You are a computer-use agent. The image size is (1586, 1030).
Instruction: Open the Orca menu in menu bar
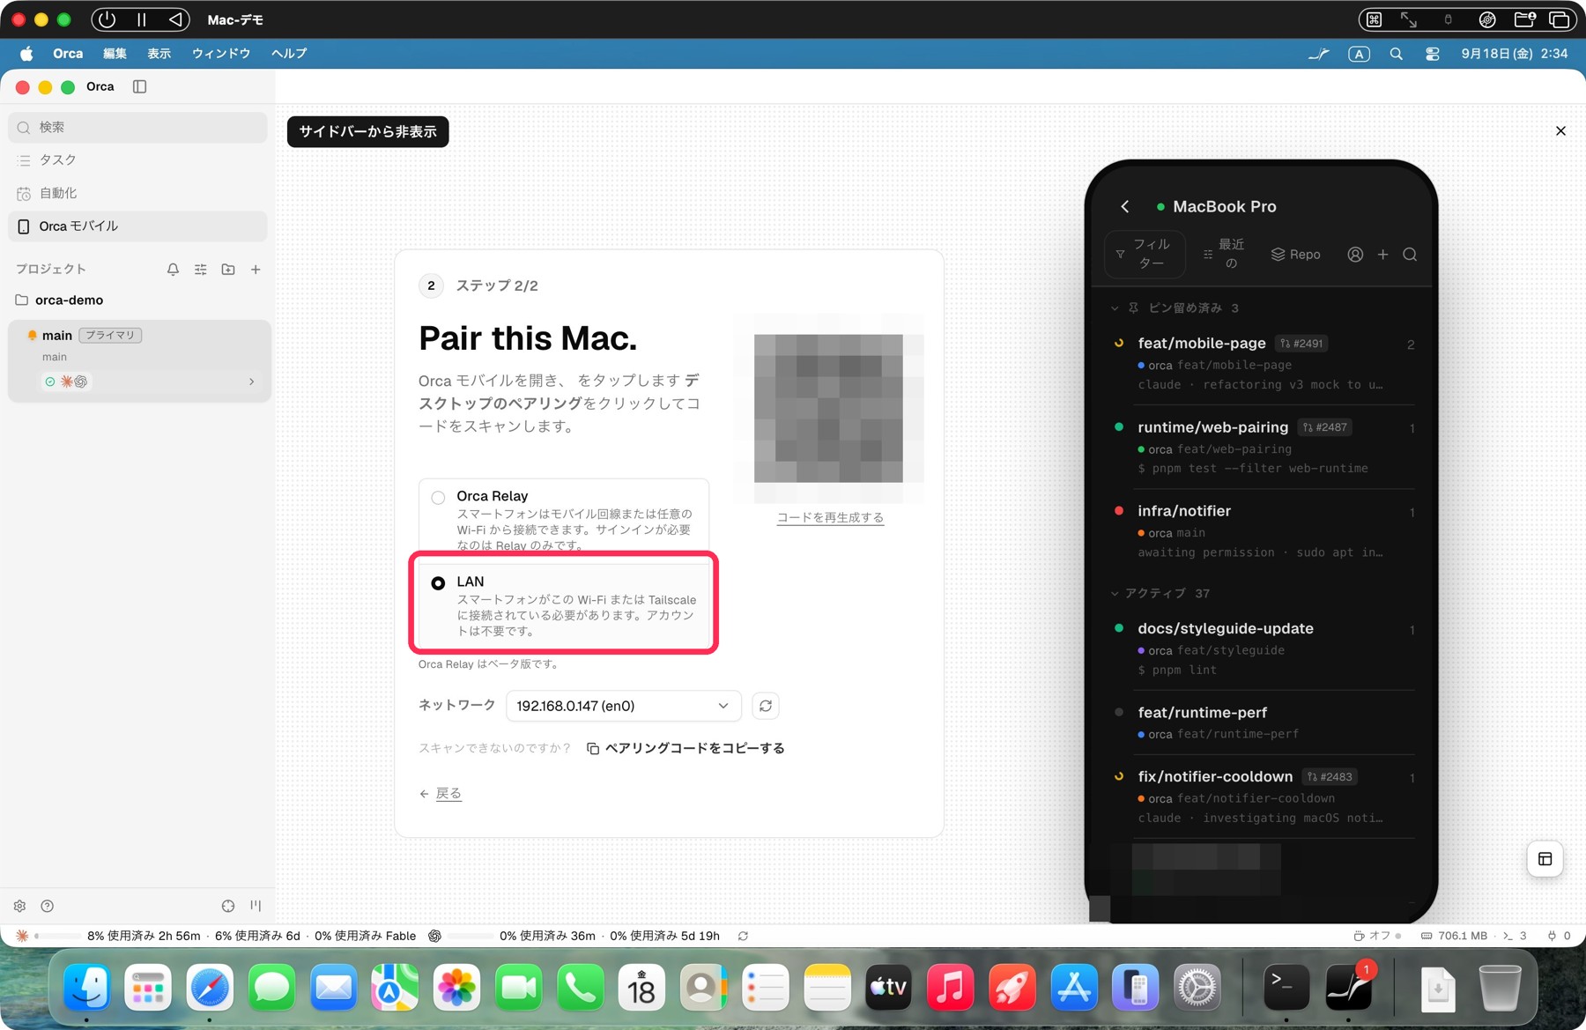pyautogui.click(x=68, y=54)
